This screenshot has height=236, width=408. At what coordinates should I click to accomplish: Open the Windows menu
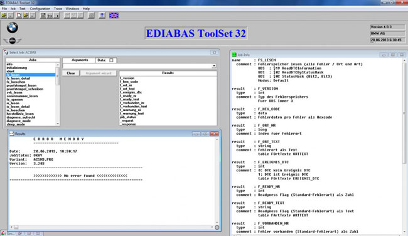tap(72, 9)
